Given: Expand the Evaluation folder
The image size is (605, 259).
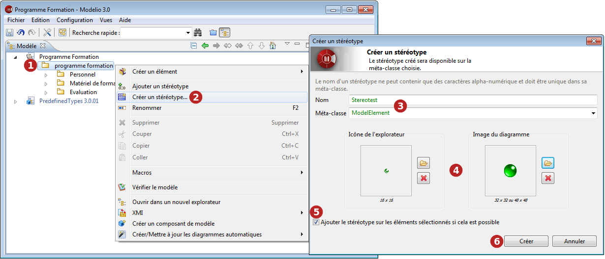Looking at the screenshot, I should point(46,92).
